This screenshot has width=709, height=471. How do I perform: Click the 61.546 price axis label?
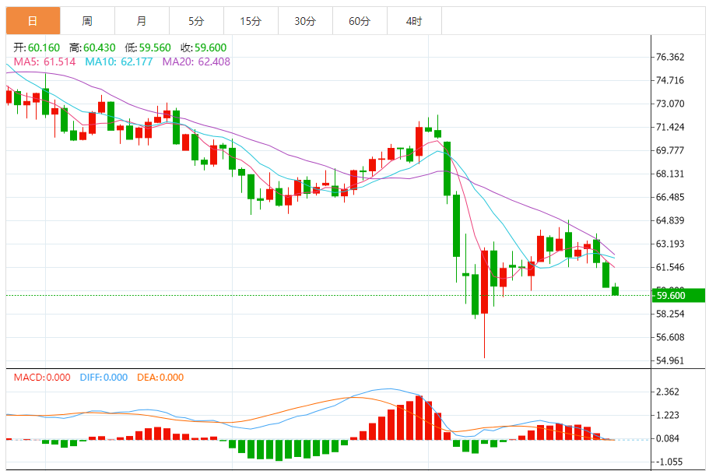(x=670, y=267)
